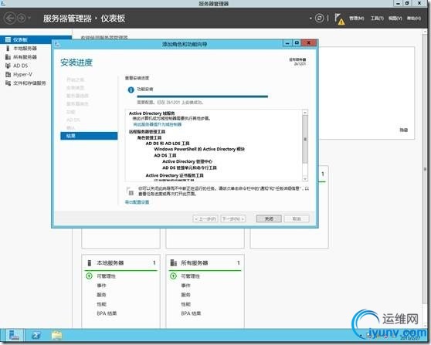Click the link to promote server to domain controller
431x345 pixels.
click(158, 124)
